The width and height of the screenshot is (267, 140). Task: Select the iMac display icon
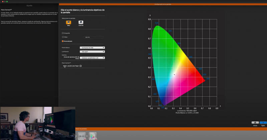click(x=68, y=22)
